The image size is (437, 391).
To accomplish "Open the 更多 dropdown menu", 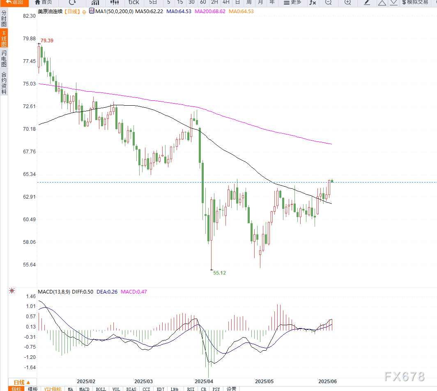I will point(293,2).
